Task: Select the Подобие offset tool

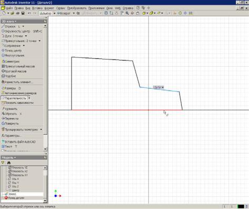Action: (x=9, y=76)
